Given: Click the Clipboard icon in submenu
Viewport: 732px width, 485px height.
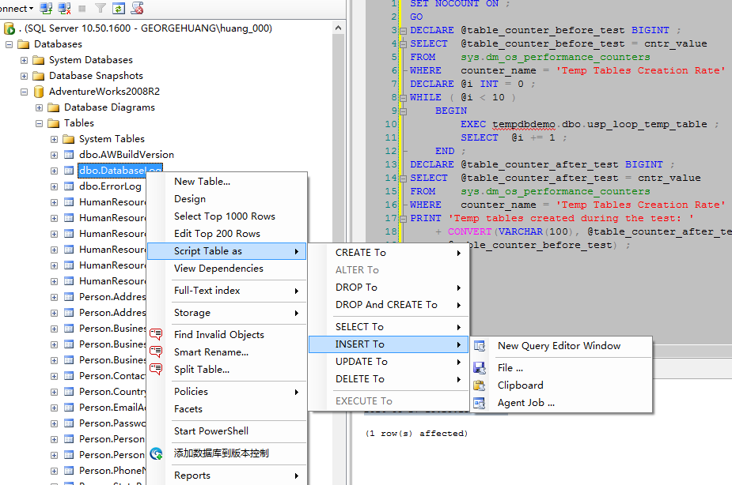Looking at the screenshot, I should (480, 385).
